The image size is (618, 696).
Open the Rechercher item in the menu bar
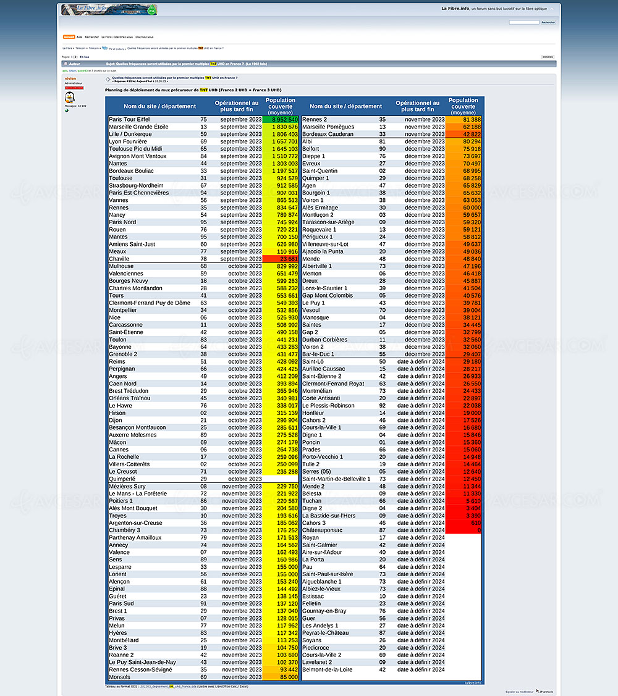[x=92, y=37]
